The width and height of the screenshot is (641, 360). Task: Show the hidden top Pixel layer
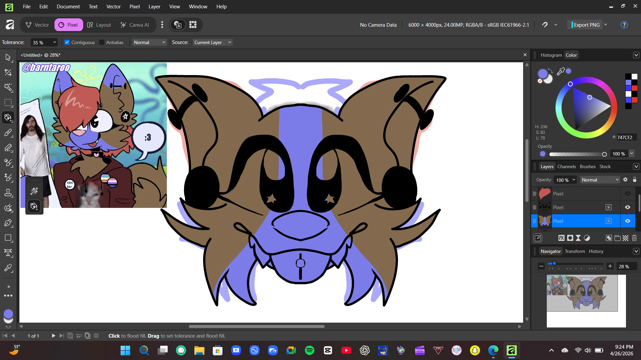[628, 194]
